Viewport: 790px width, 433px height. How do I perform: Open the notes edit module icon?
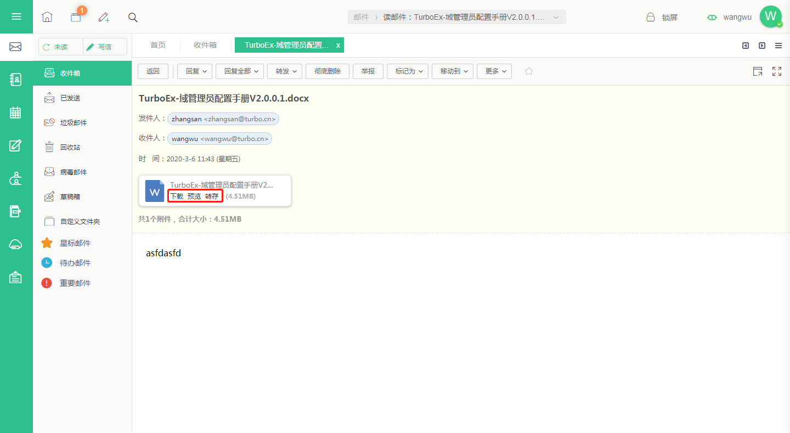pyautogui.click(x=16, y=145)
